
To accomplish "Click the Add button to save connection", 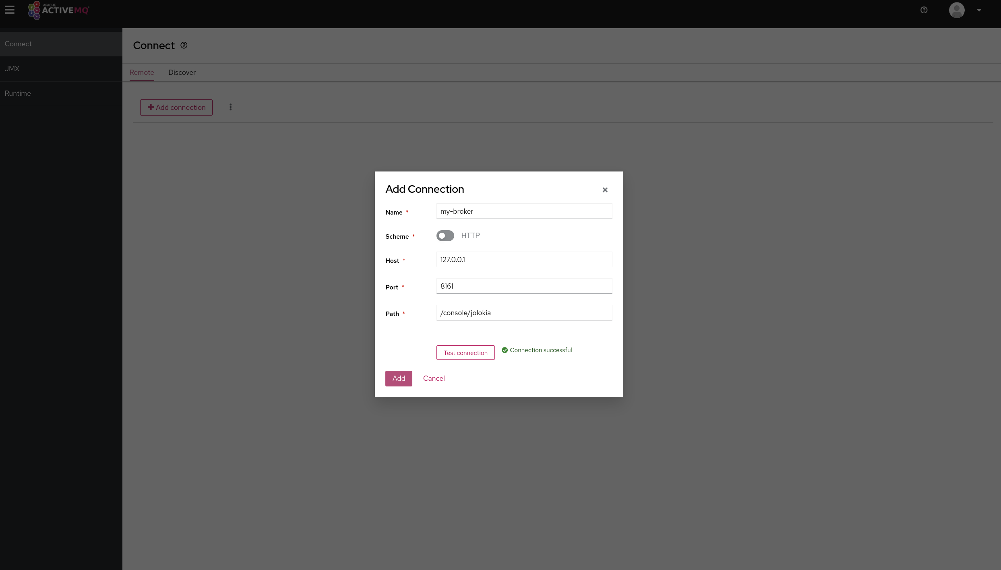I will (399, 378).
